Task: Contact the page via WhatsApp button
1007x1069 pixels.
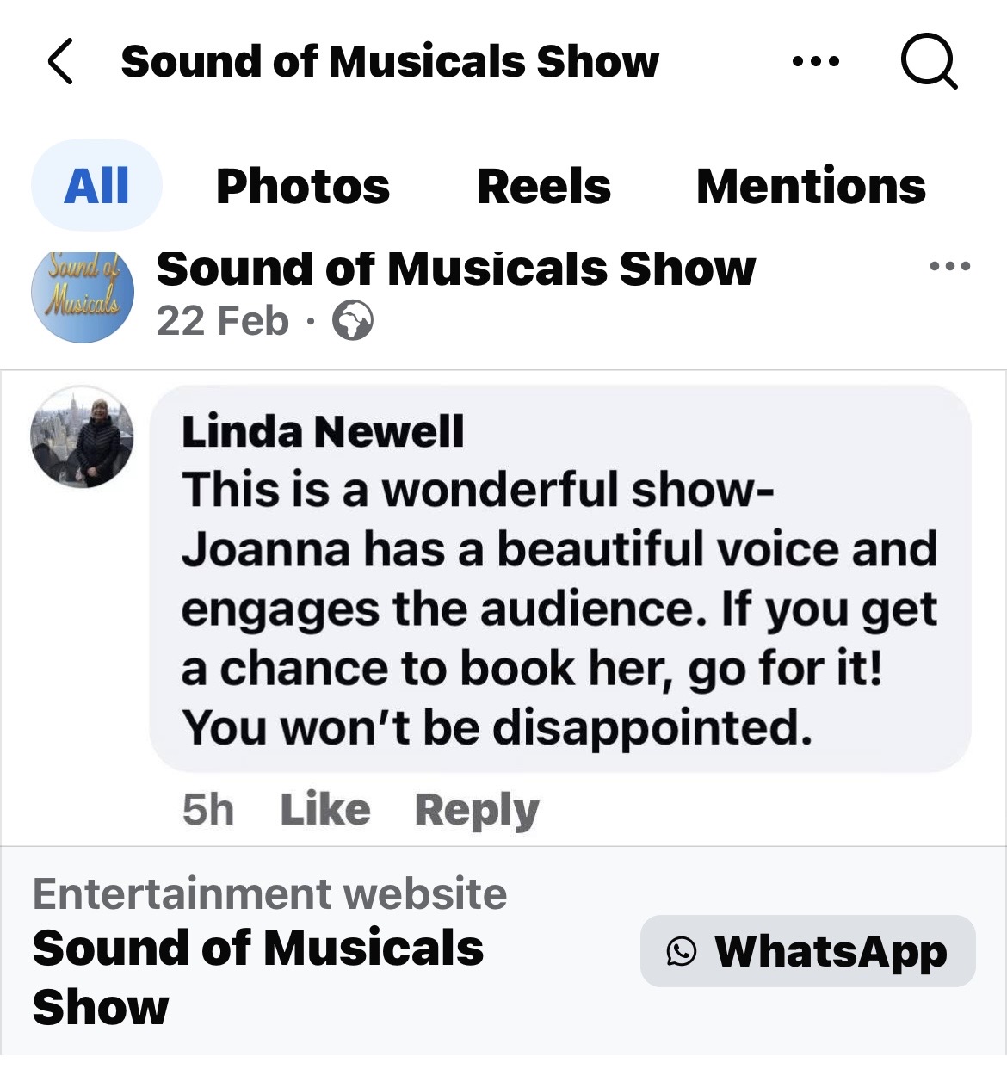Action: coord(807,951)
